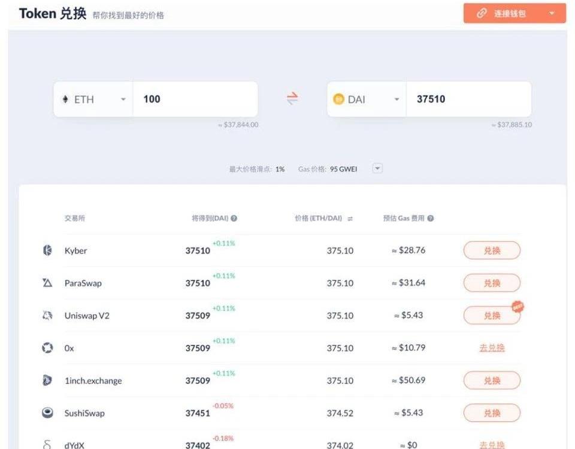The width and height of the screenshot is (575, 449).
Task: Click the Uniswap V2 unicorn logo icon
Action: [x=47, y=315]
